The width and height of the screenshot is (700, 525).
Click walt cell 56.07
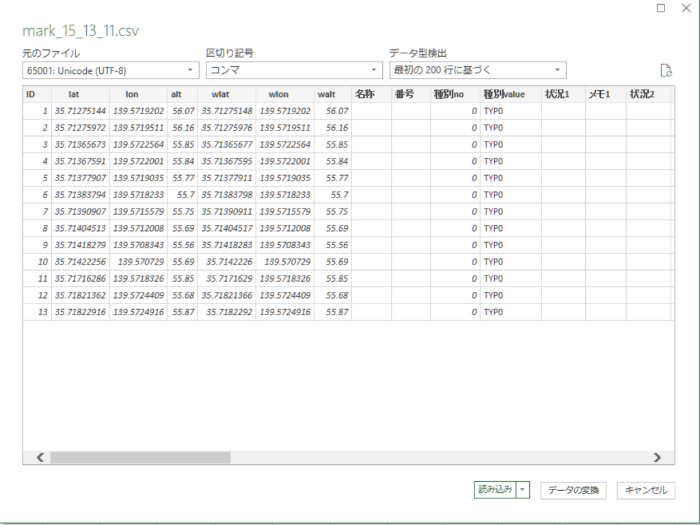coord(333,111)
